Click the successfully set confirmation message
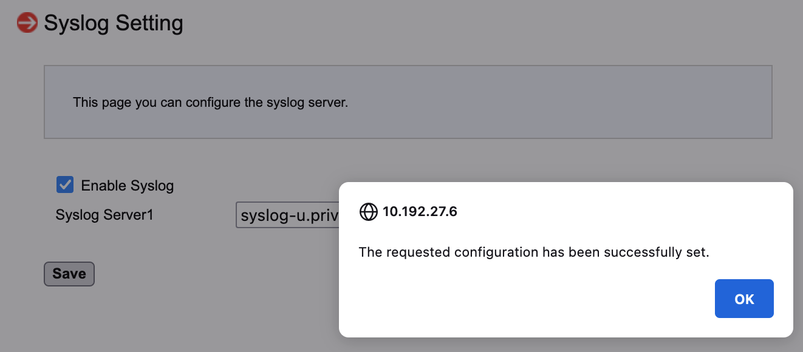The image size is (803, 352). pyautogui.click(x=533, y=252)
